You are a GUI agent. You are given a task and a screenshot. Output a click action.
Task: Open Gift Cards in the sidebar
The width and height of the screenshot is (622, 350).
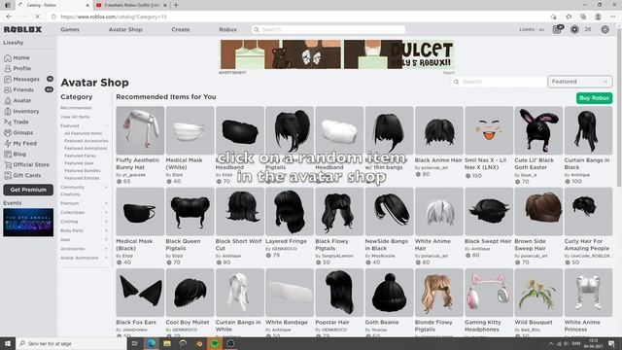click(x=22, y=175)
